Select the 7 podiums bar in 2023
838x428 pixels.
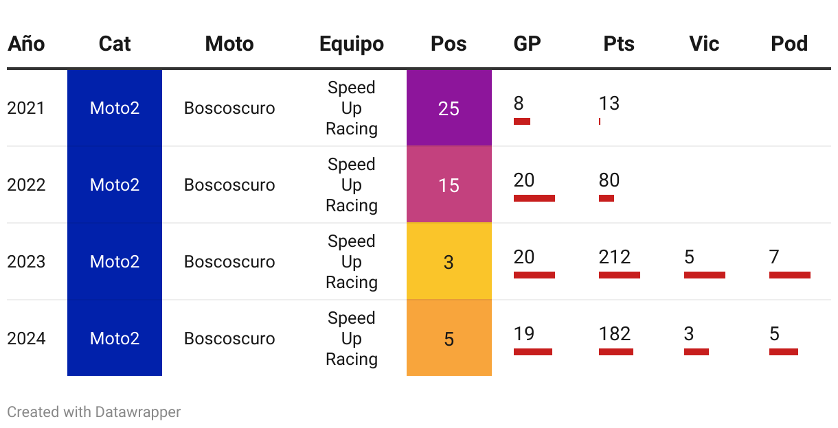(790, 275)
